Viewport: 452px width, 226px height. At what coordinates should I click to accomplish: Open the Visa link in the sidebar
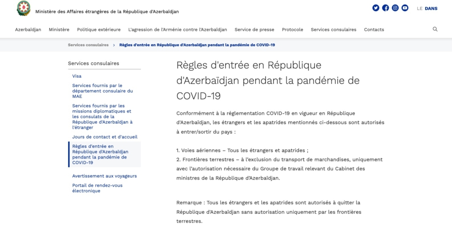[x=77, y=76]
